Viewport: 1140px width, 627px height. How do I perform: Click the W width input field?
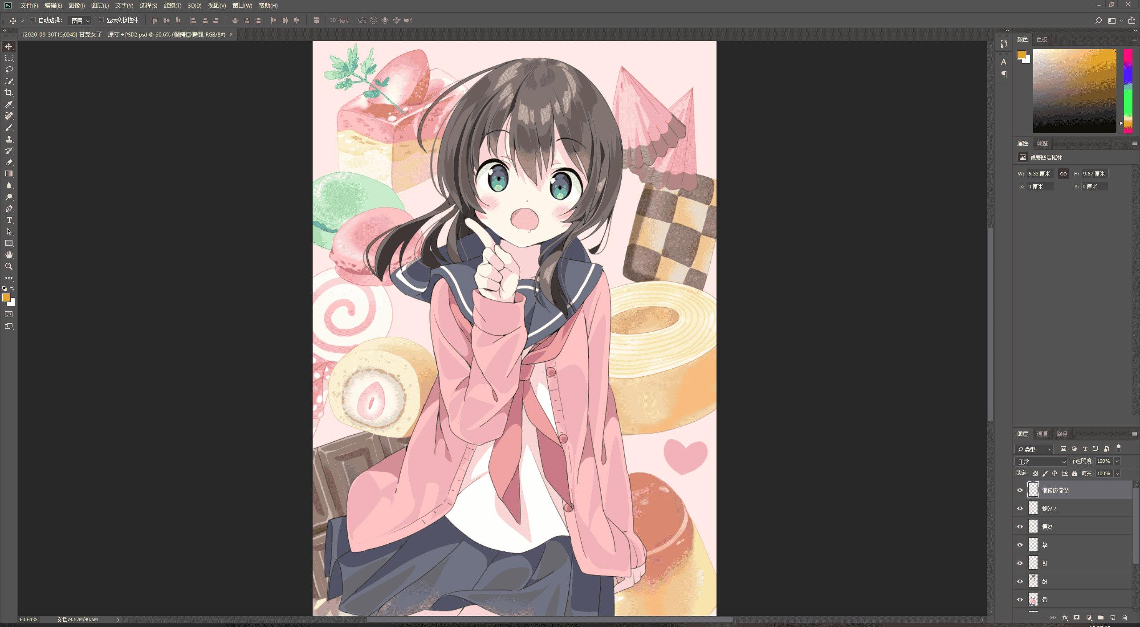(x=1040, y=174)
